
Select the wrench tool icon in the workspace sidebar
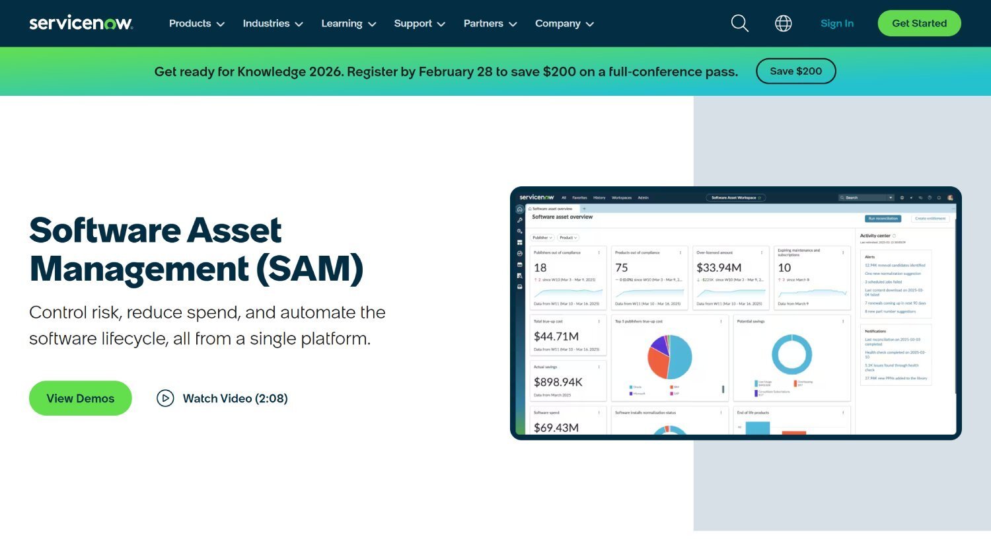tap(520, 219)
